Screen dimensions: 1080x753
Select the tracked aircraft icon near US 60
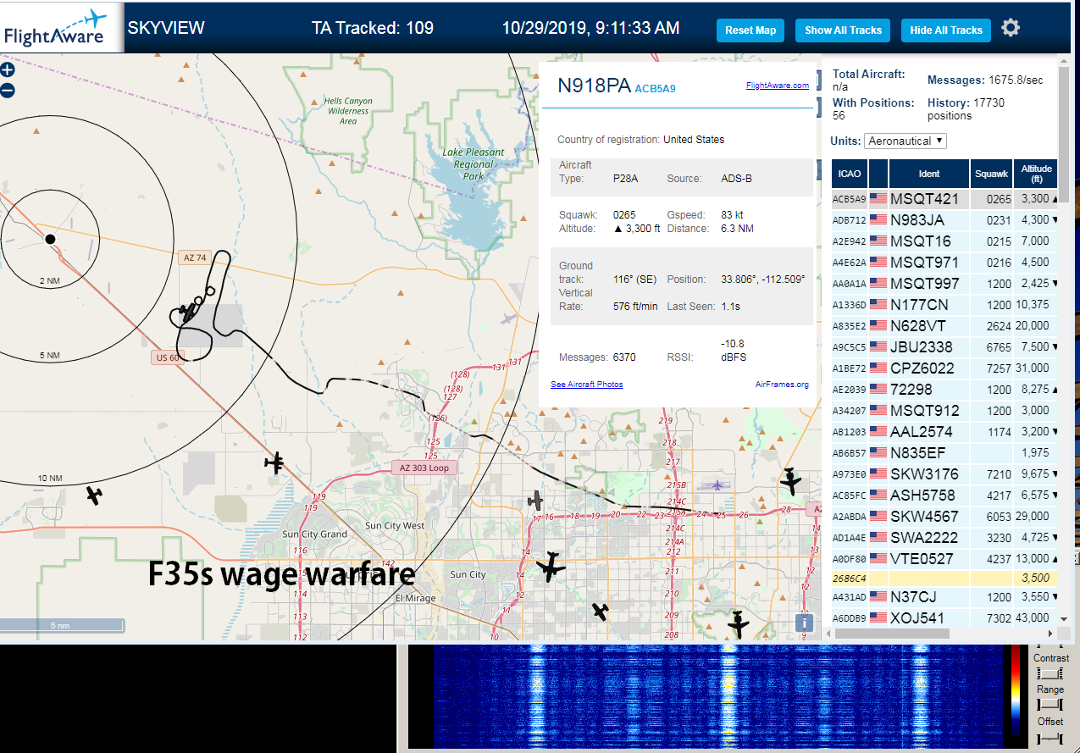coord(187,312)
